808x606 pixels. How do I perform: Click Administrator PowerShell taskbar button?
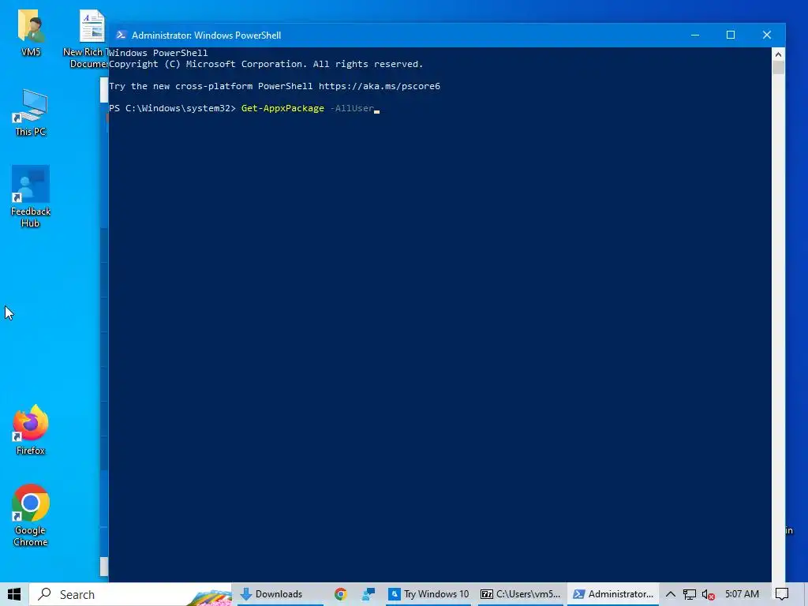[x=613, y=594]
